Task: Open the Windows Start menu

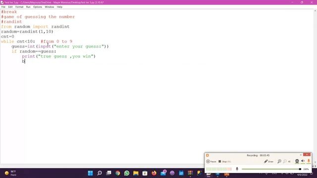Action: pos(90,173)
